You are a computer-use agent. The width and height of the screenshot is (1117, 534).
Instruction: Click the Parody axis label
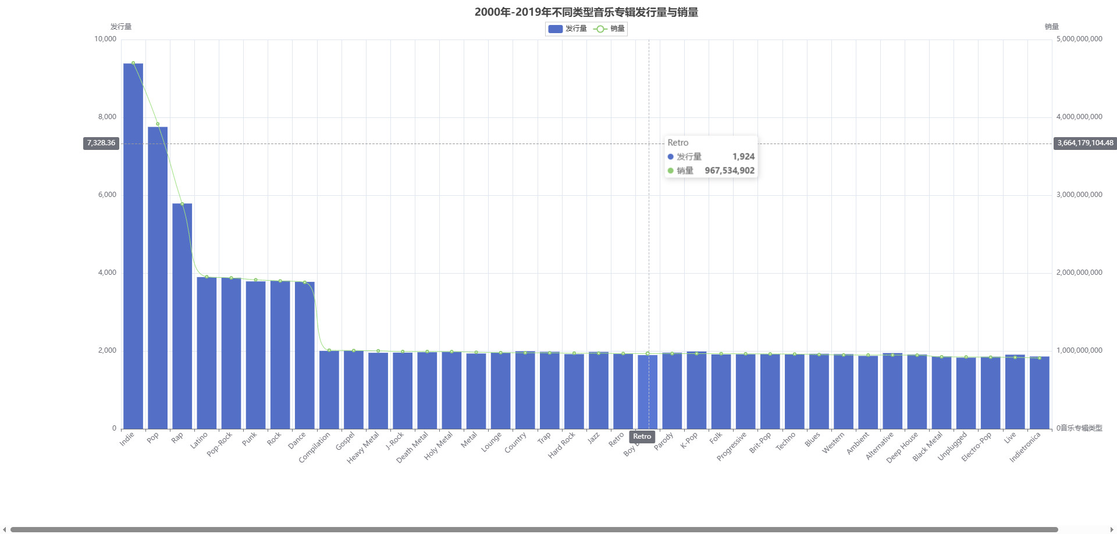pos(664,441)
